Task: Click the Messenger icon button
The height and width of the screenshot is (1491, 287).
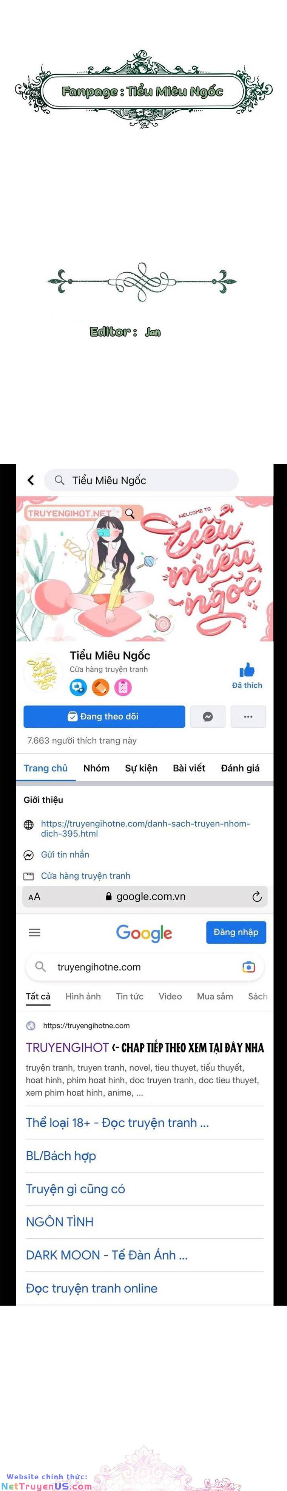Action: [x=207, y=716]
